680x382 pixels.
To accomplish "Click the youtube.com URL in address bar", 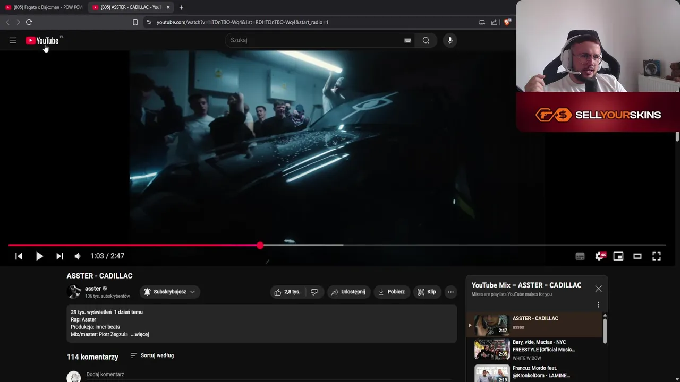I will pos(242,22).
